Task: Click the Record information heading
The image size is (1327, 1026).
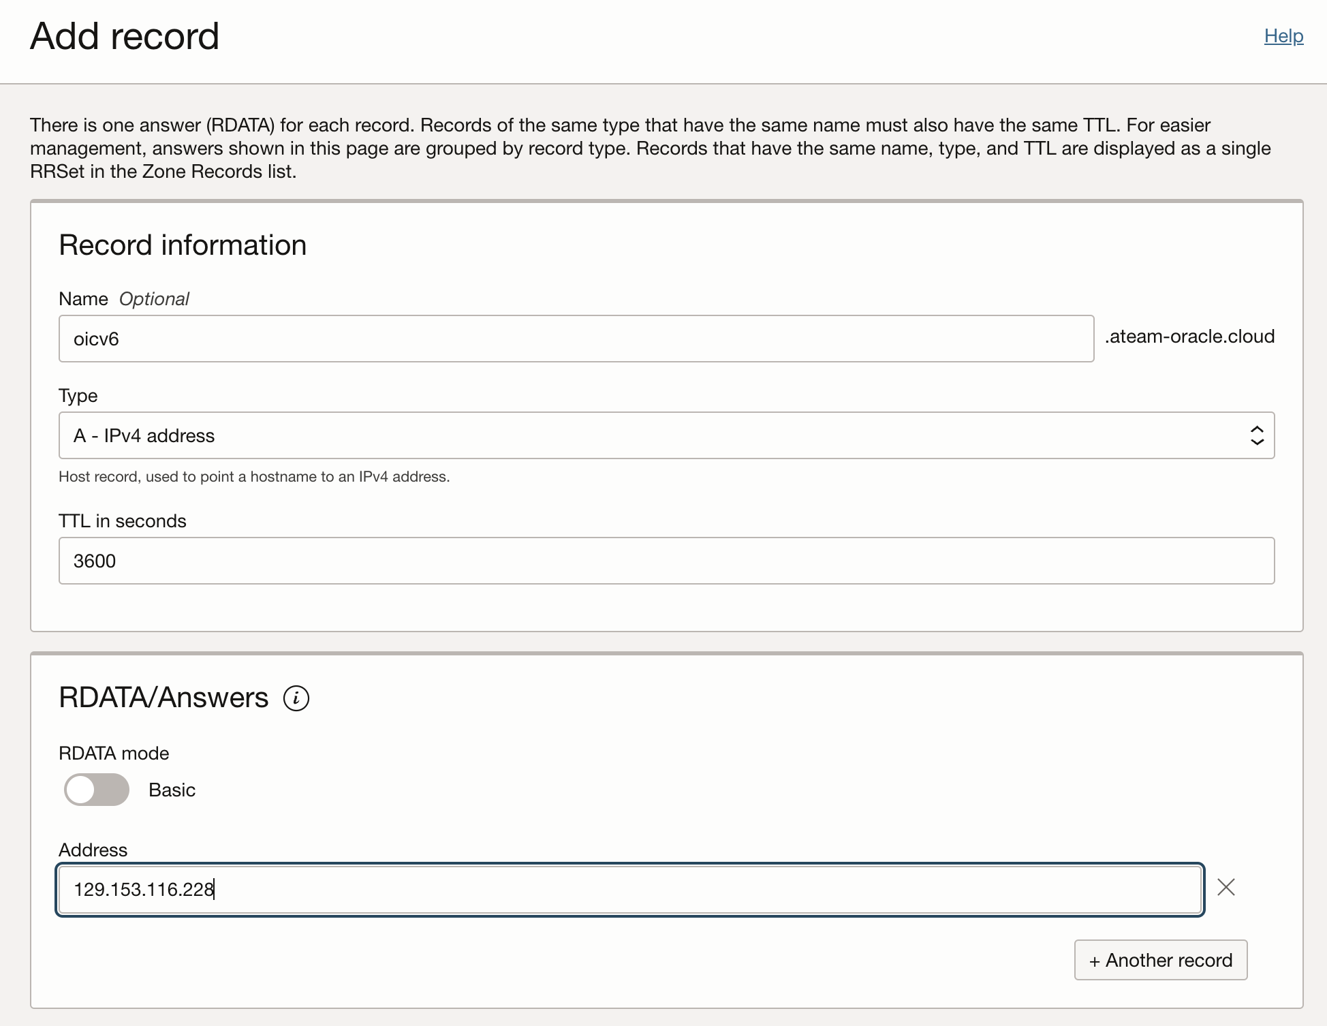Action: click(x=183, y=245)
